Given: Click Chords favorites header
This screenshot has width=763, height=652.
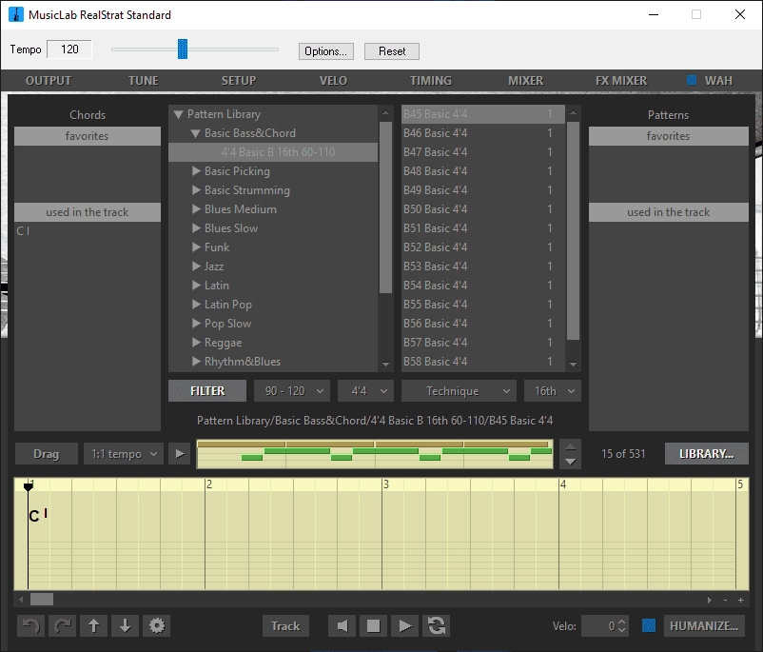Looking at the screenshot, I should coord(88,136).
